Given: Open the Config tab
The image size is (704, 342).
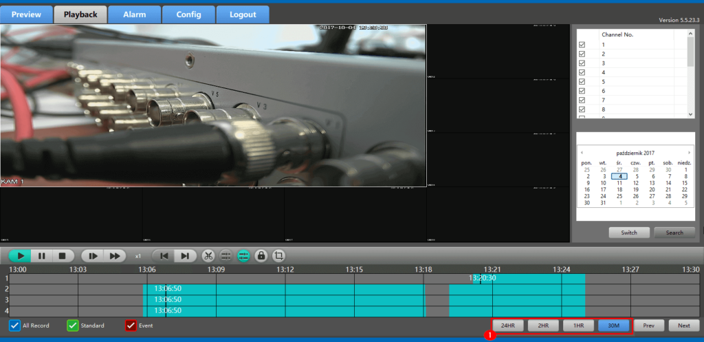Looking at the screenshot, I should (188, 14).
